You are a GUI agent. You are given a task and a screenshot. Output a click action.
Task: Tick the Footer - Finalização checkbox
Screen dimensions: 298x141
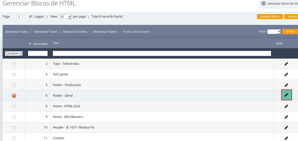click(x=14, y=85)
